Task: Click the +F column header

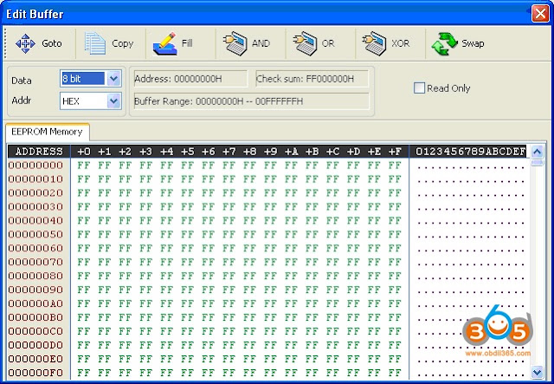Action: [x=395, y=152]
